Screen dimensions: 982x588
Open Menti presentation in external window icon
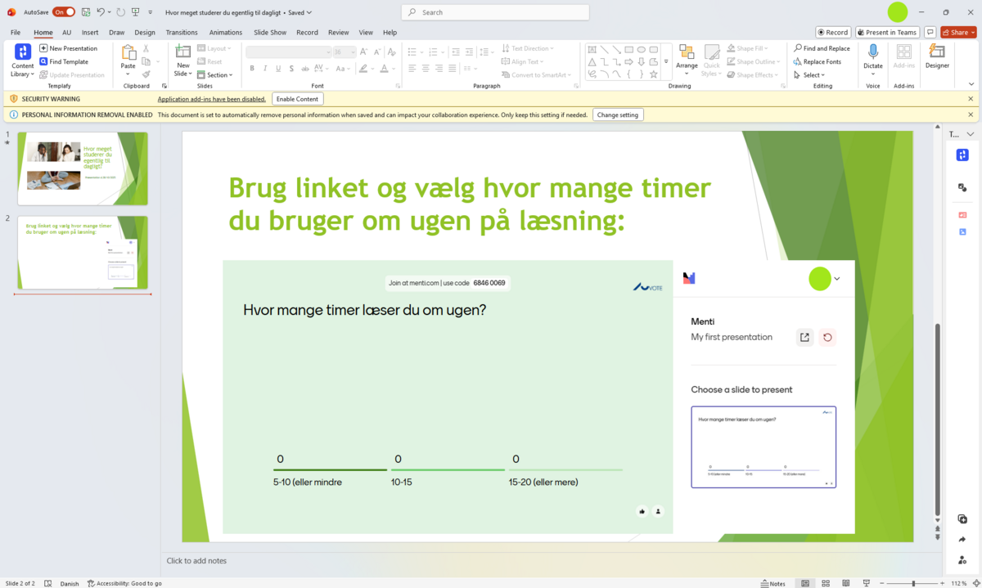point(804,337)
